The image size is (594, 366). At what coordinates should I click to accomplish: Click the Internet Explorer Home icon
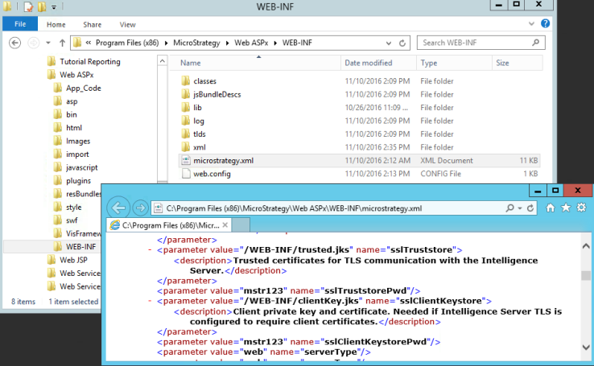pyautogui.click(x=551, y=208)
